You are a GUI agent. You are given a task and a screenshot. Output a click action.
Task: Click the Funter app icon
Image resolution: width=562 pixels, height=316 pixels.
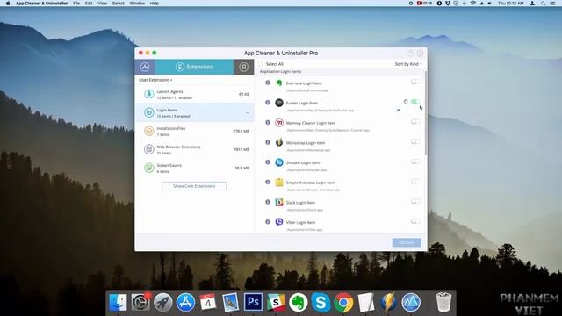click(279, 103)
